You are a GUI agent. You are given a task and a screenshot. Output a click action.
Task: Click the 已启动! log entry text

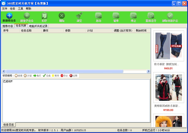[x=8, y=82]
